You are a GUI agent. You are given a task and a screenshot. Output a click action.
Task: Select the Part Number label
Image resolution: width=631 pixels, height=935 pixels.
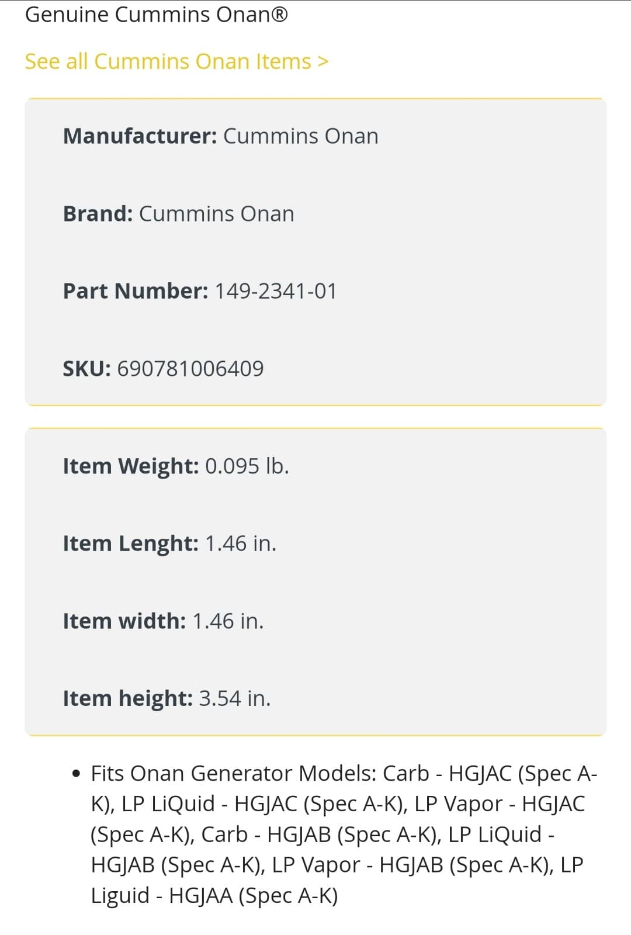pos(136,290)
